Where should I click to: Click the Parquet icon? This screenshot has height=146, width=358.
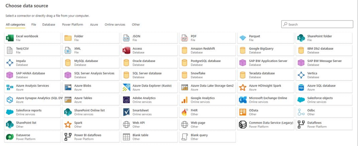(242, 38)
